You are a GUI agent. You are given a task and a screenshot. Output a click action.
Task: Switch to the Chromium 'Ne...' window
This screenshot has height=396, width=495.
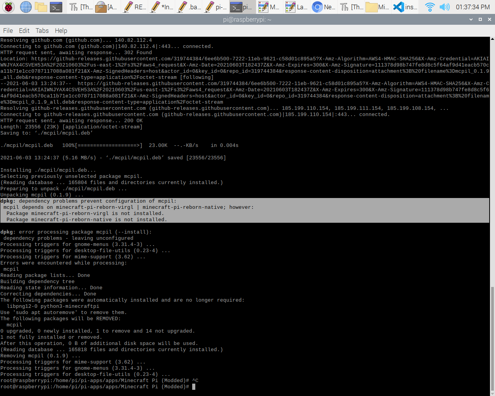coord(324,7)
